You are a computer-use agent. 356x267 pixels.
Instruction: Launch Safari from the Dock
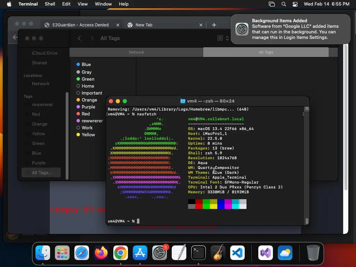[82, 253]
